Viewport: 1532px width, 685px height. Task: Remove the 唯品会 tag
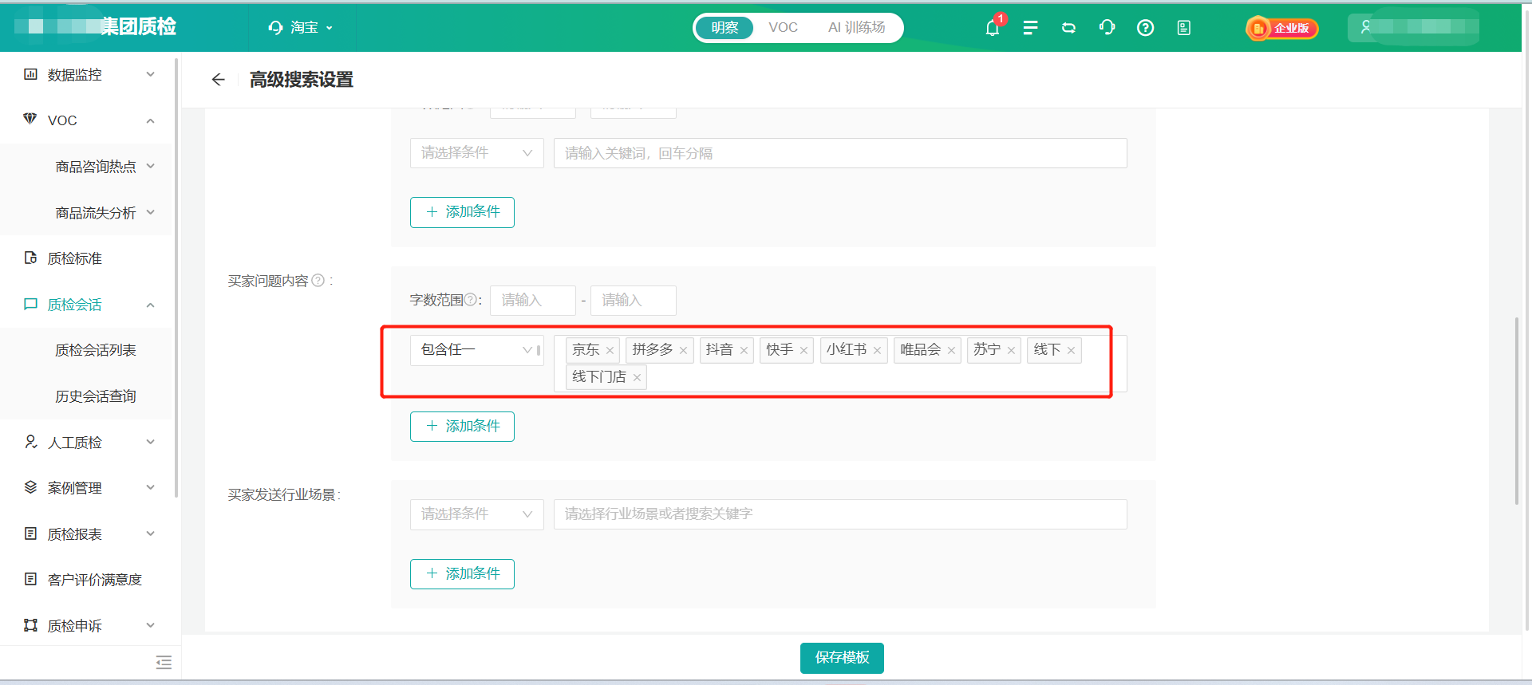tap(951, 350)
